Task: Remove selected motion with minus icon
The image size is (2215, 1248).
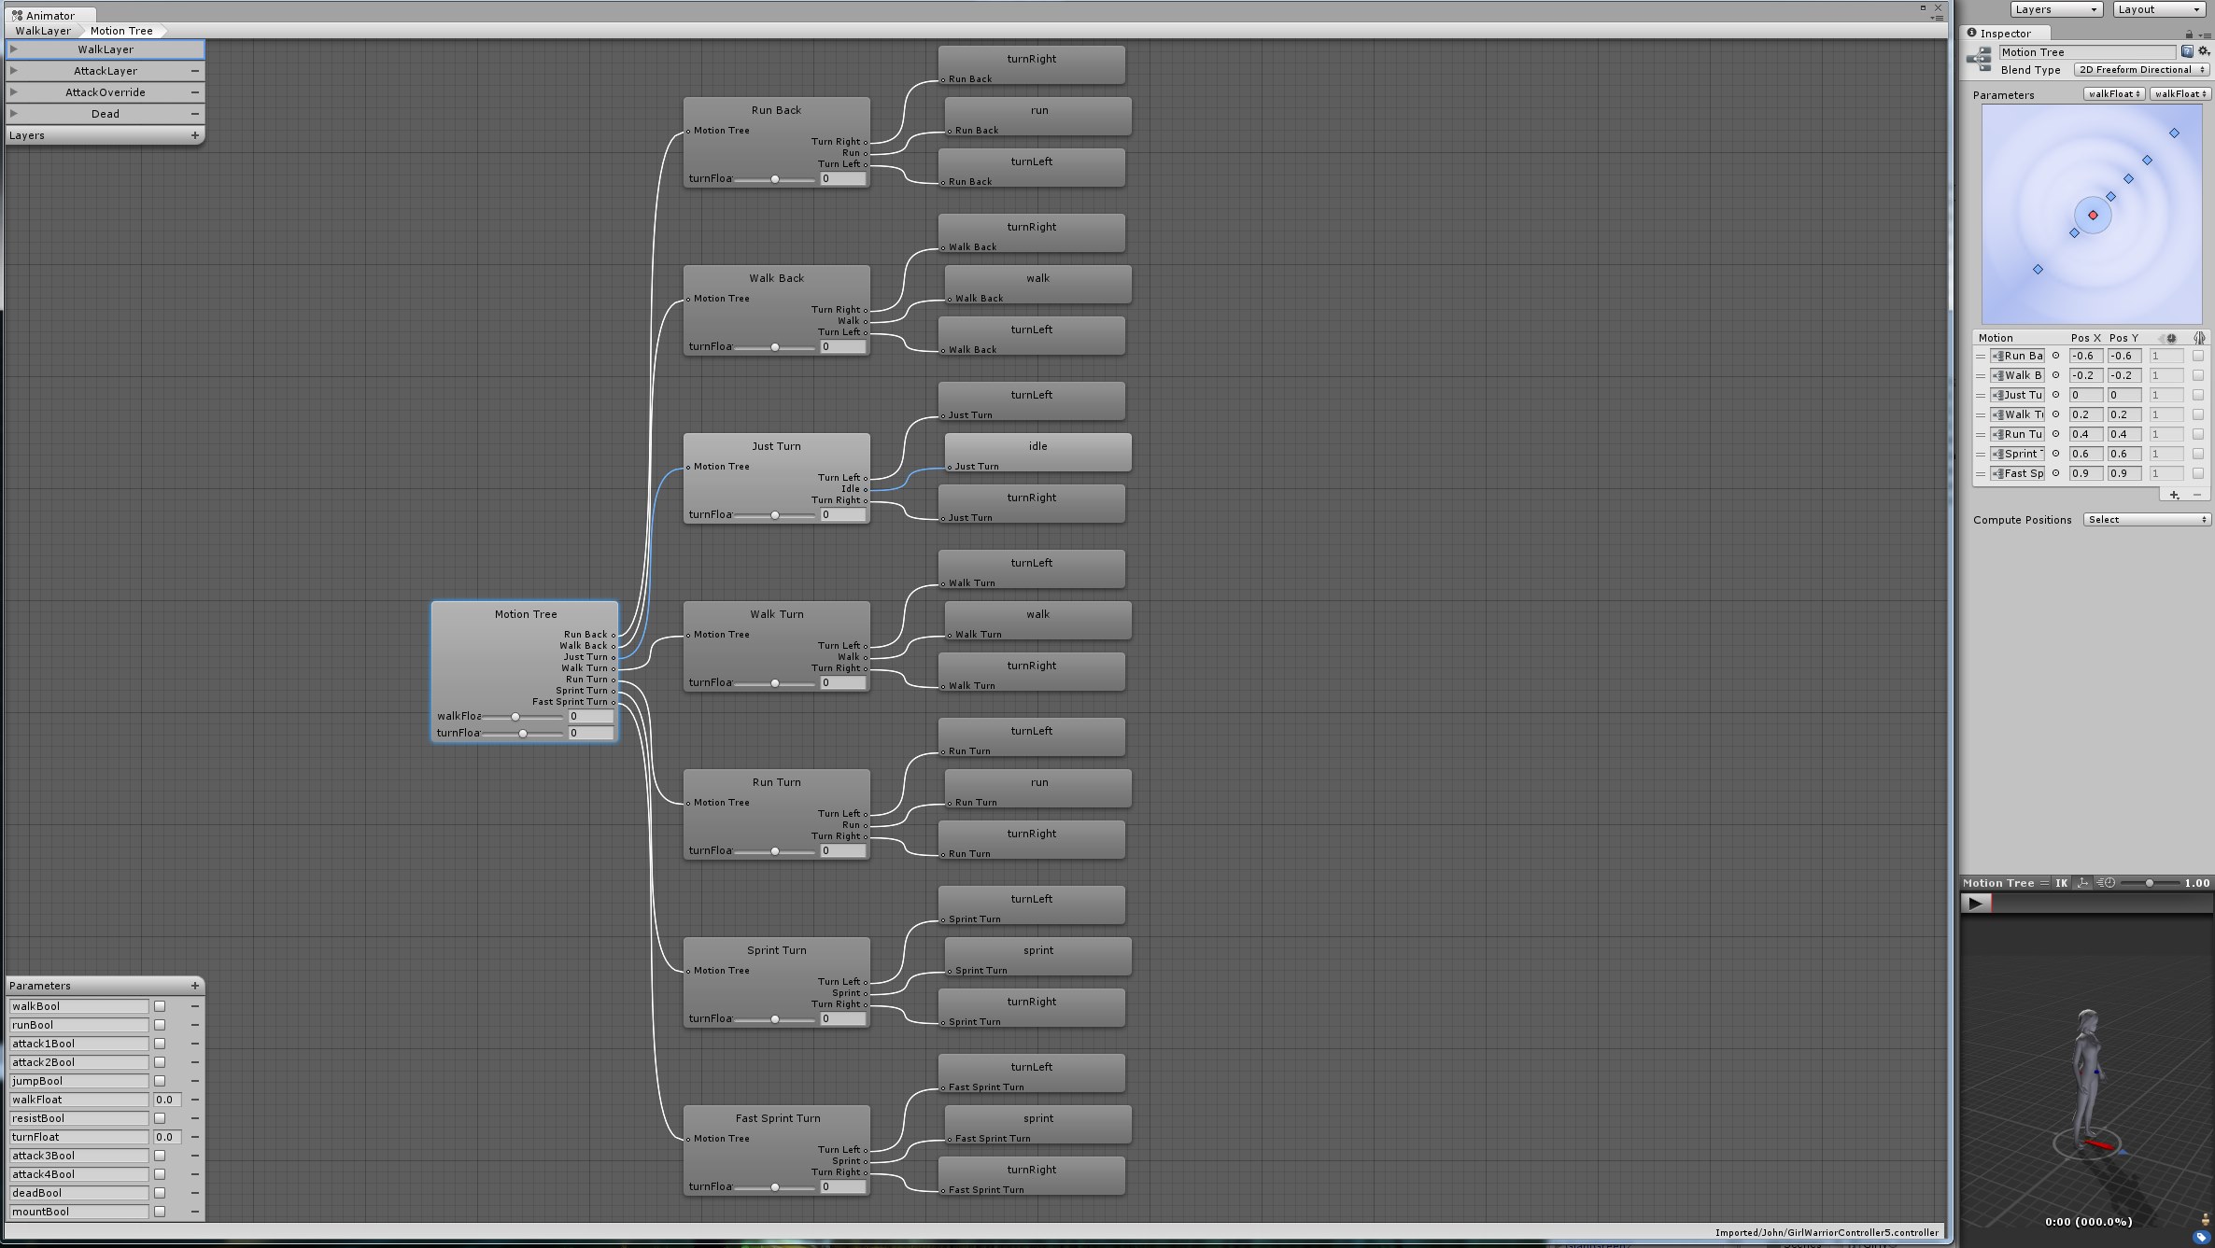Action: 2196,495
